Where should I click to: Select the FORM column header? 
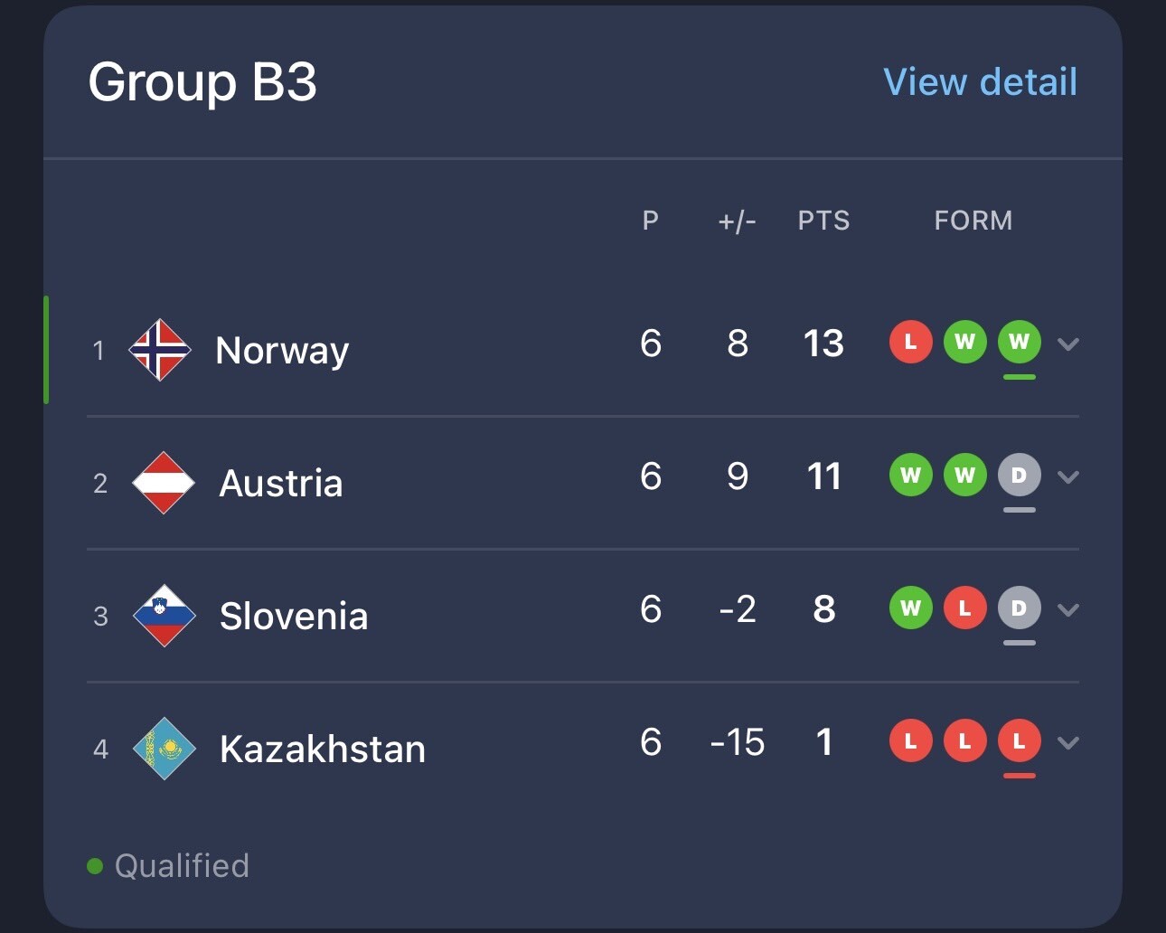point(973,221)
